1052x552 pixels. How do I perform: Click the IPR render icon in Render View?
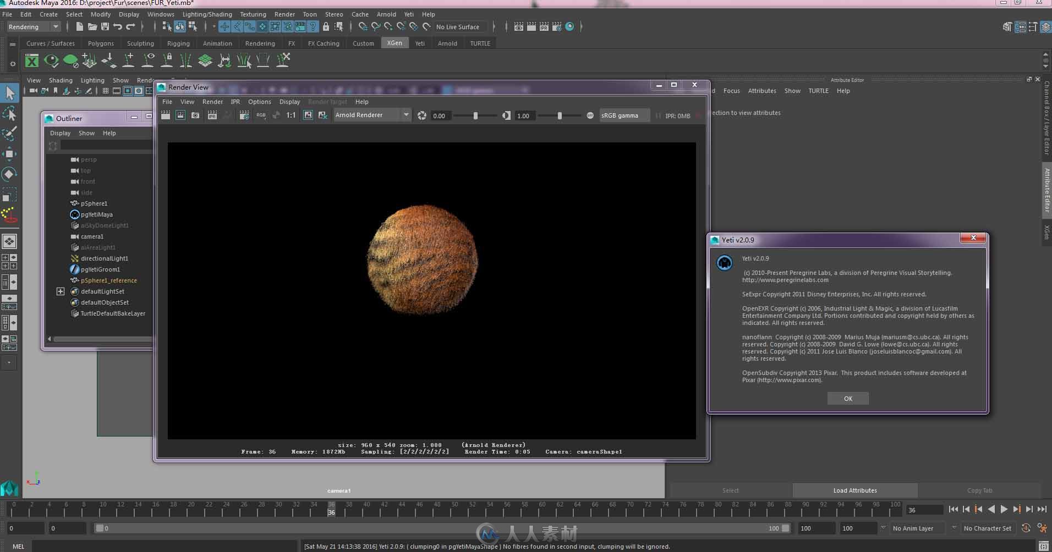212,115
